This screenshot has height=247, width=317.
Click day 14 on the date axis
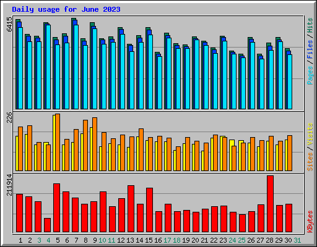139,240
